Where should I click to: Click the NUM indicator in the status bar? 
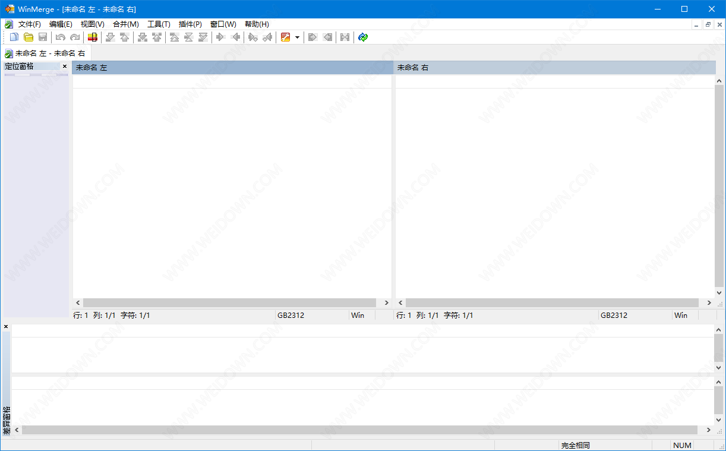pyautogui.click(x=682, y=445)
